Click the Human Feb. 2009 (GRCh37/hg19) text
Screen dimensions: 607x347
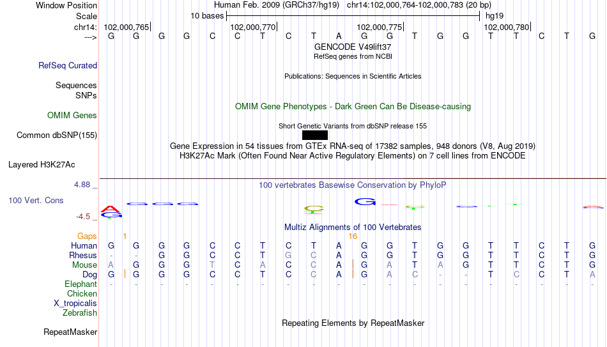click(x=277, y=5)
